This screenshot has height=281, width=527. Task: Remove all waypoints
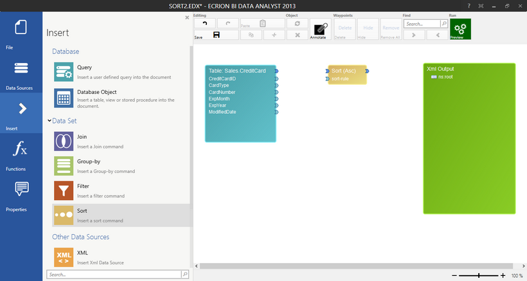(391, 29)
